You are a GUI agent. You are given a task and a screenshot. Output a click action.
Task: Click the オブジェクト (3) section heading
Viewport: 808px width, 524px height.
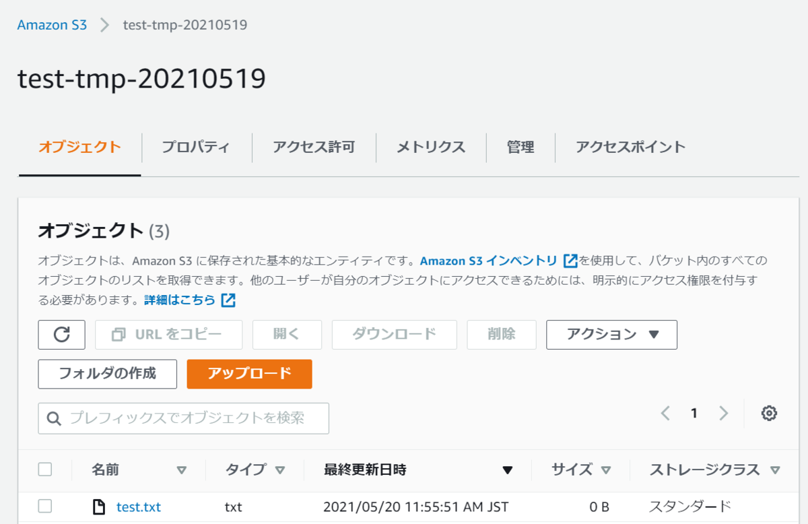click(x=104, y=231)
